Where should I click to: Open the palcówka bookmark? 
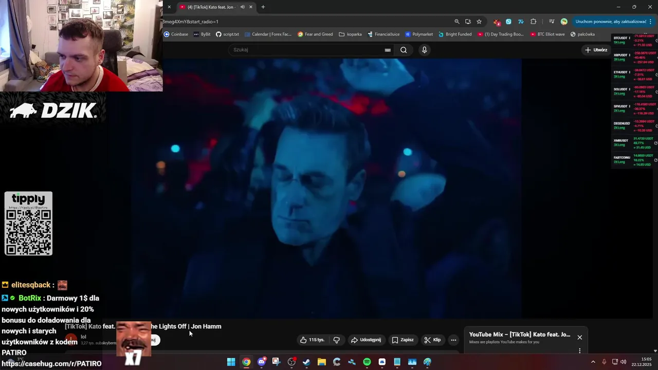pyautogui.click(x=582, y=34)
